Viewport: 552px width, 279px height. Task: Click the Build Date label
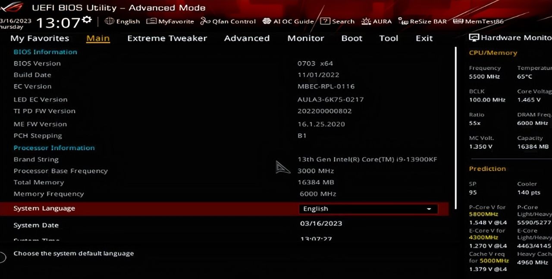click(32, 75)
